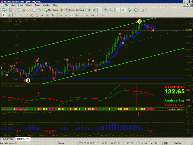Screen dimensions: 193x145
Task: Open the File menu
Action: [x=6, y=5]
